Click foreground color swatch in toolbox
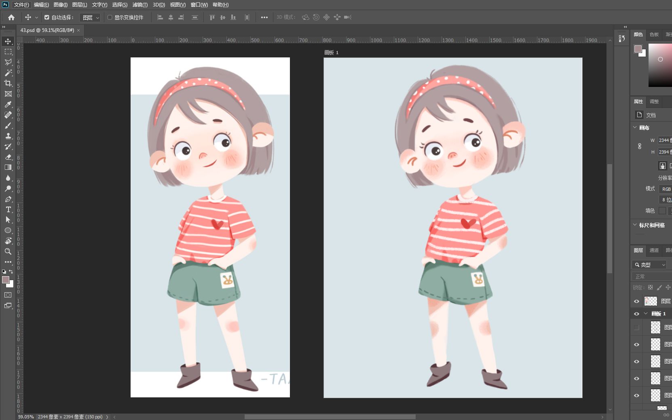Screen dimensions: 672x420 [6, 280]
